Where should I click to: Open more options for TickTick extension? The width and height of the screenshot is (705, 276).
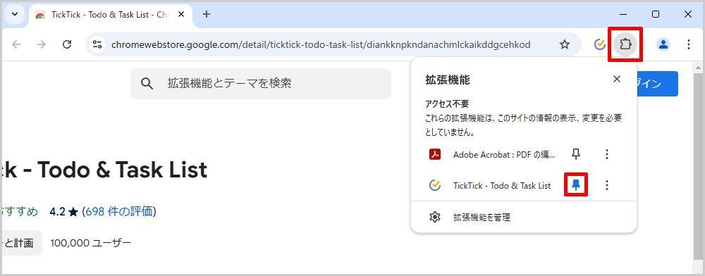[x=607, y=185]
